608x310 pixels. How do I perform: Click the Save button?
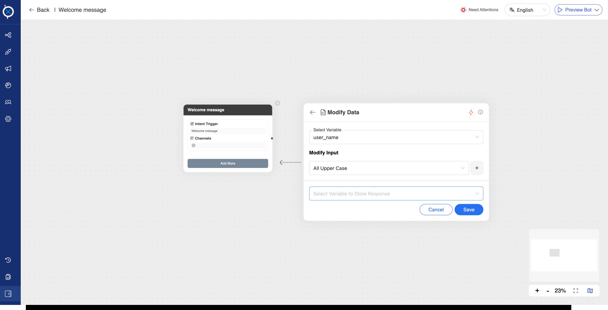click(469, 209)
